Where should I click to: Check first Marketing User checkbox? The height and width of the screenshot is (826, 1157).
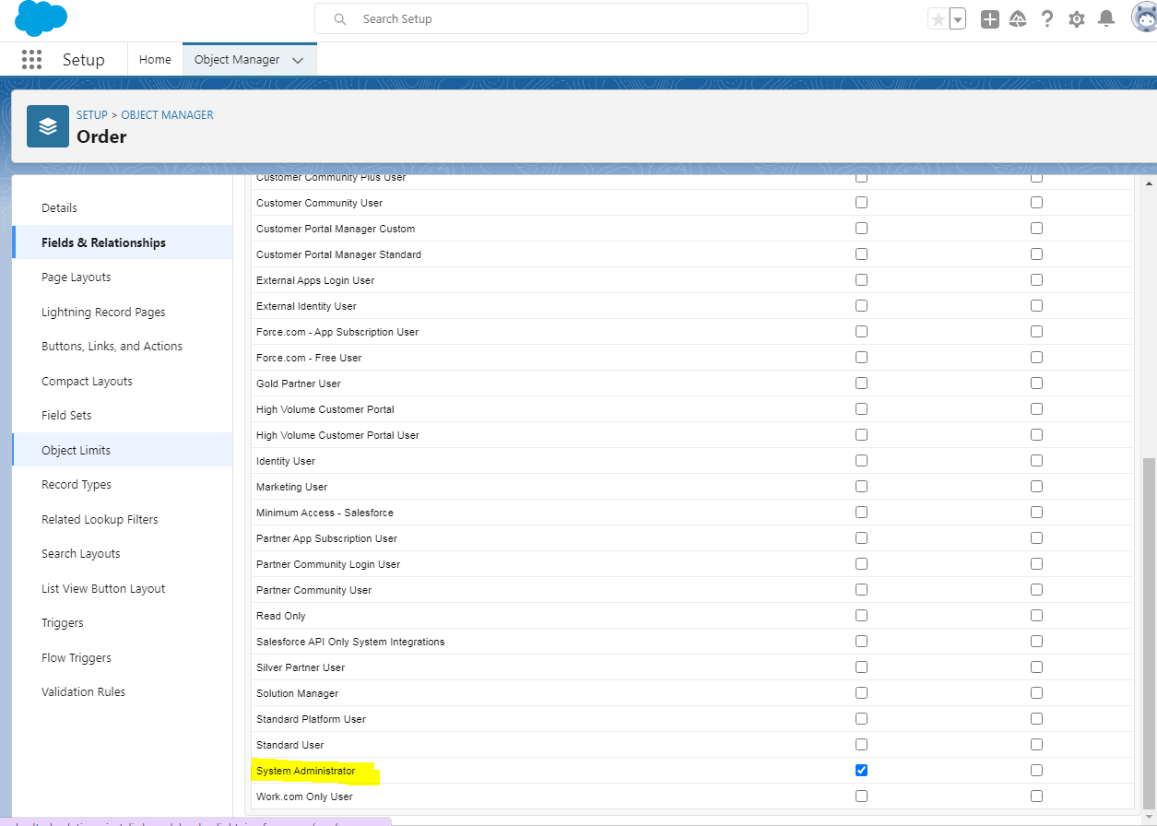pyautogui.click(x=861, y=487)
